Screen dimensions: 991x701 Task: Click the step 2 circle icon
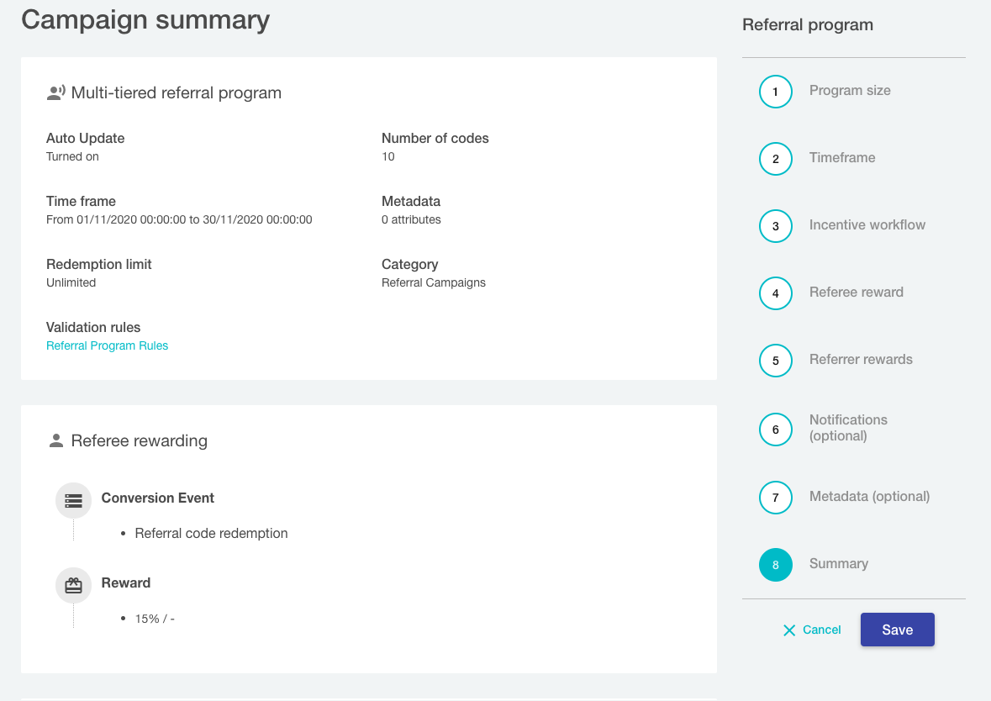coord(776,159)
